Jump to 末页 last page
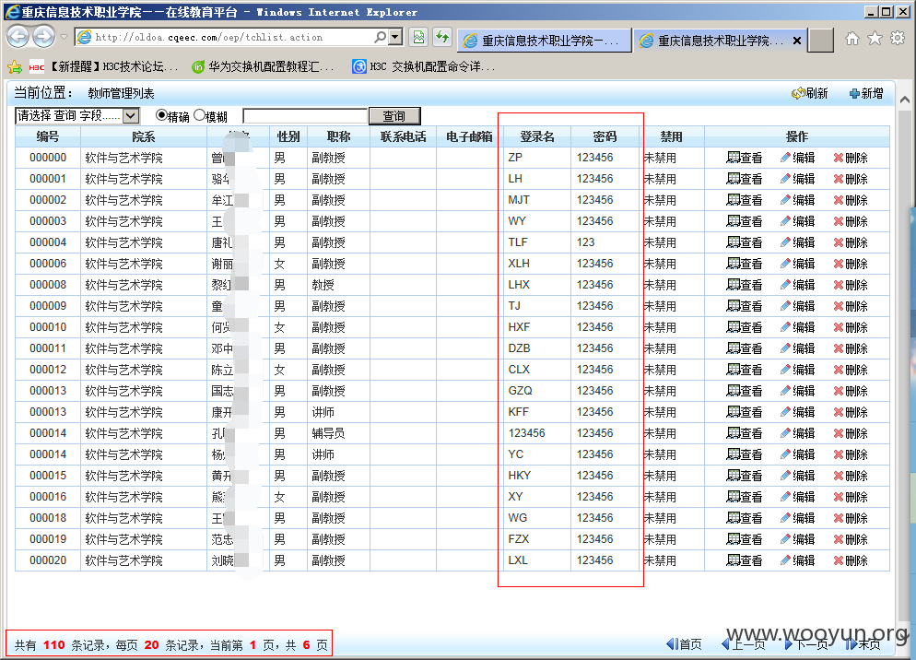Screen dimensions: 916x660 pyautogui.click(x=863, y=644)
